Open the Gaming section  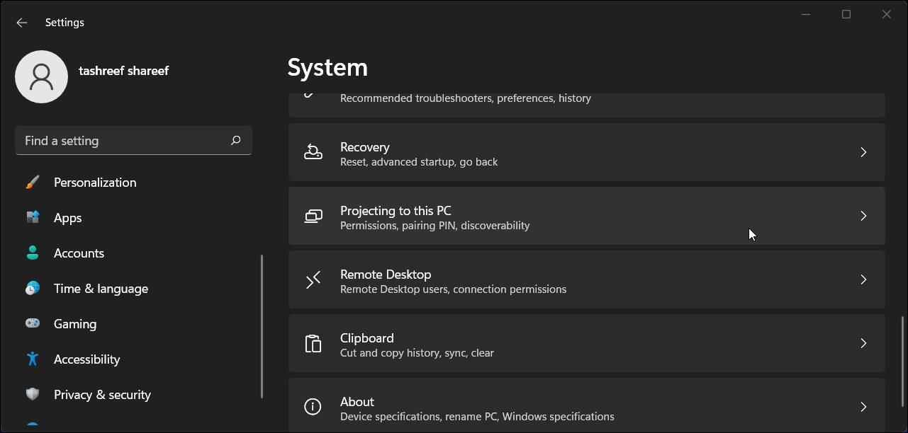135,324
